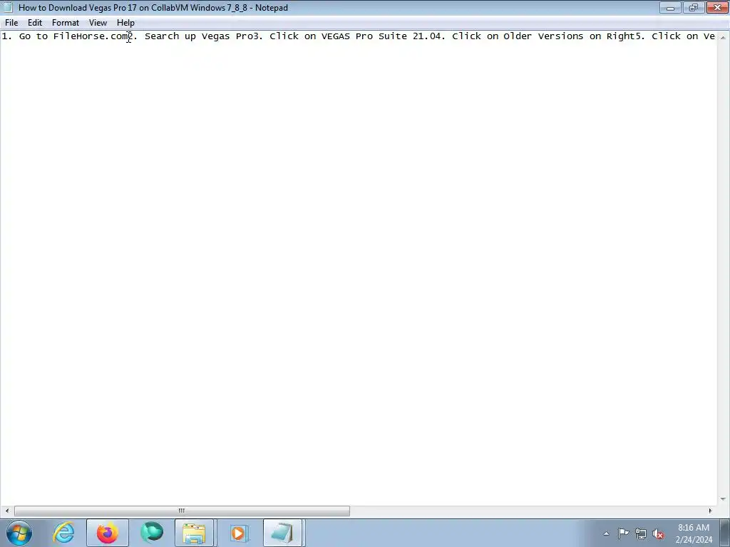
Task: Click the word FileHorse.com in the text
Action: (x=90, y=36)
